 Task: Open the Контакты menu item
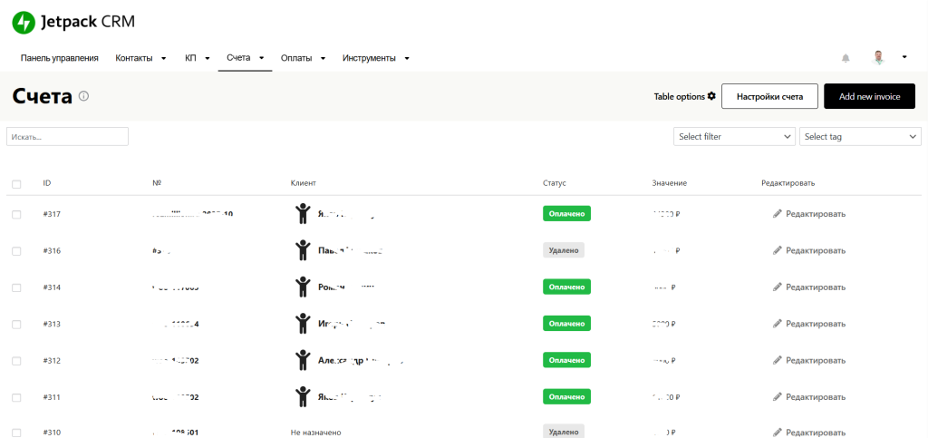click(x=134, y=58)
